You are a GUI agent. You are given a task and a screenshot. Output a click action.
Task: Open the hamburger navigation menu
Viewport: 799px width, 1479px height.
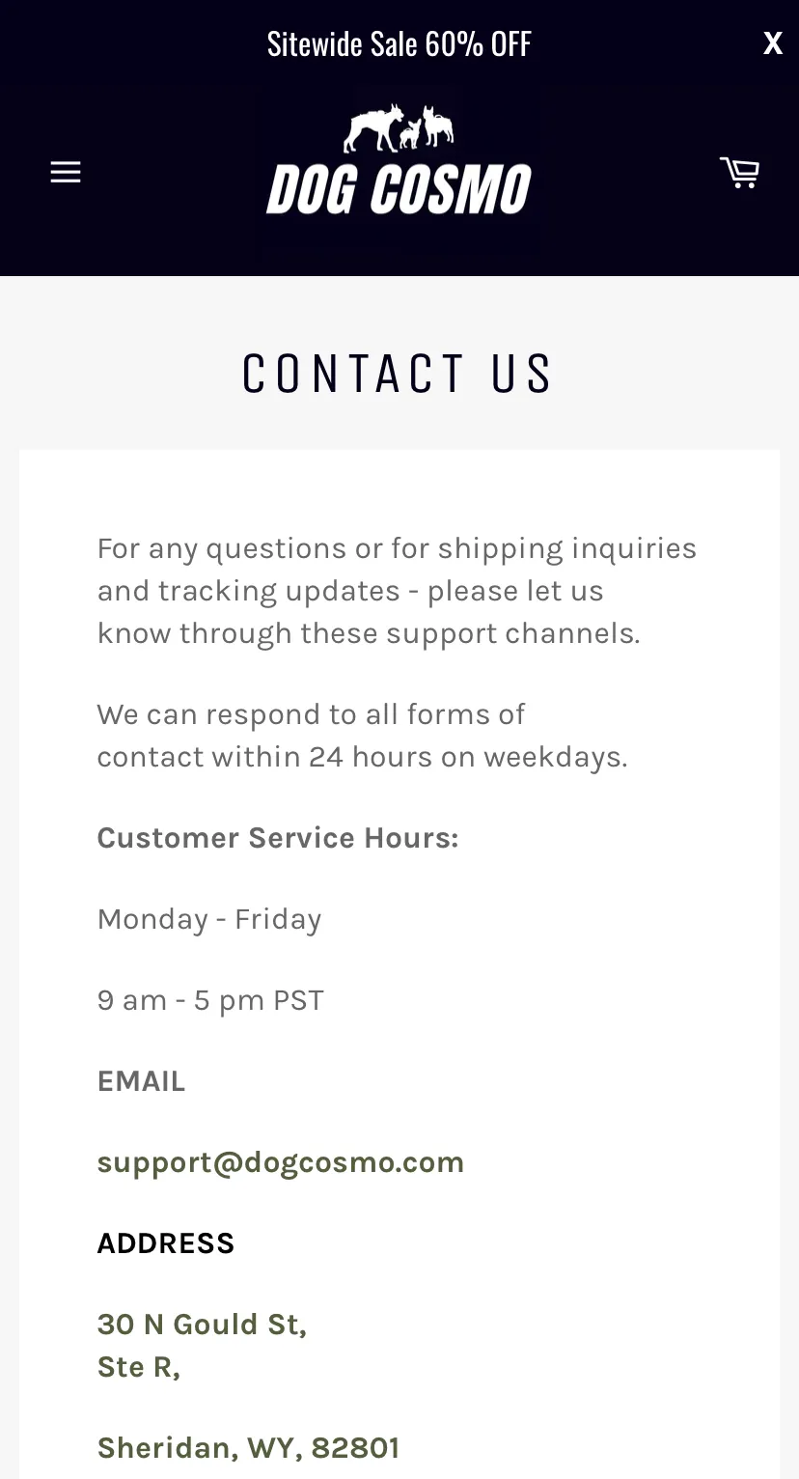66,173
